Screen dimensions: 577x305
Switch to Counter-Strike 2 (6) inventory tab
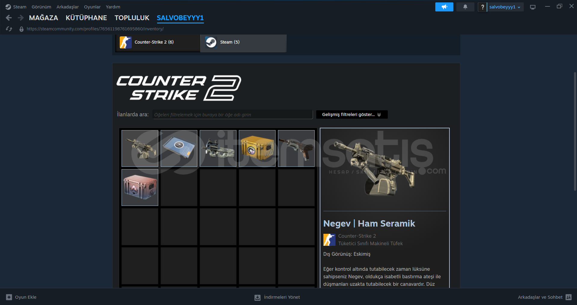(158, 43)
